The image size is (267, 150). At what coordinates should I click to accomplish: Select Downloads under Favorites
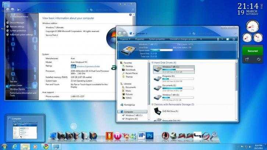click(x=131, y=70)
